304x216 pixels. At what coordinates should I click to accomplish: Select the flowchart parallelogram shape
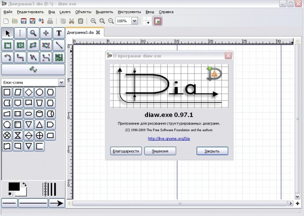(x=18, y=92)
